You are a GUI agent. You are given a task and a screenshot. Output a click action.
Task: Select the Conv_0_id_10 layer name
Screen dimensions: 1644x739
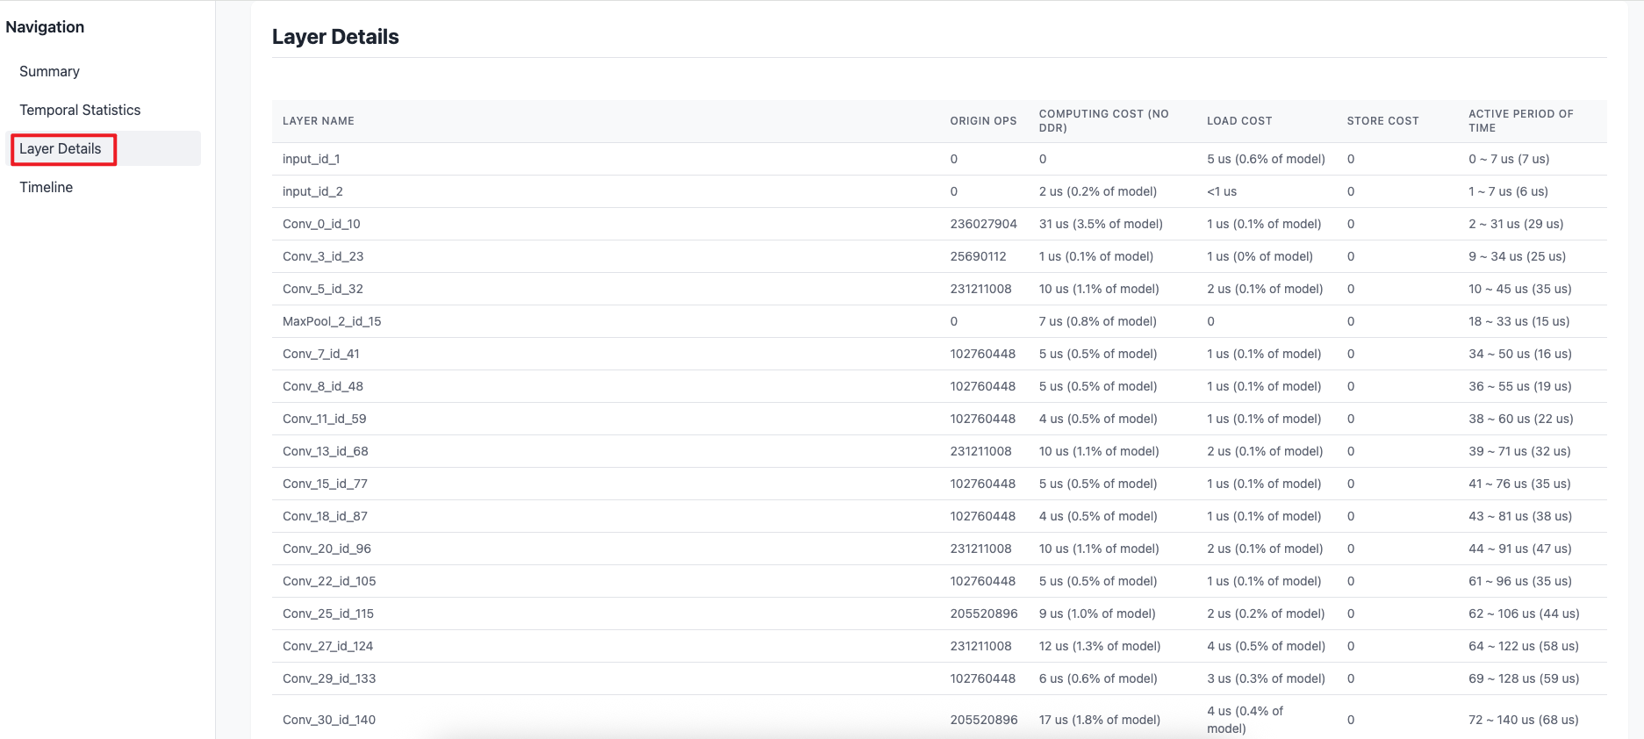[321, 224]
